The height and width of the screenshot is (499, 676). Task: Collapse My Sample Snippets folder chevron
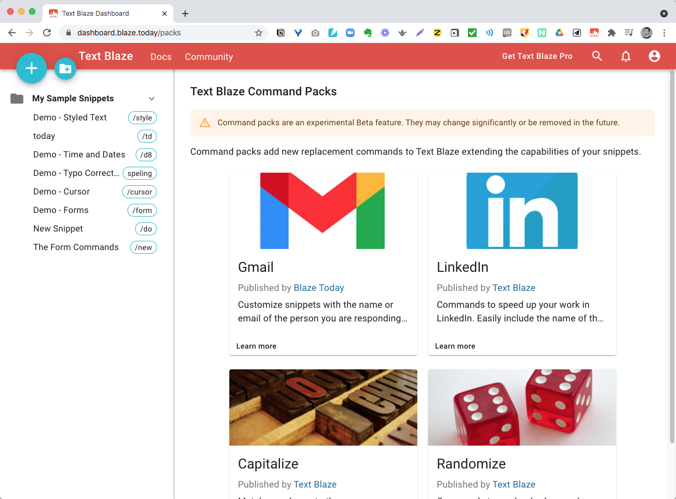click(152, 99)
